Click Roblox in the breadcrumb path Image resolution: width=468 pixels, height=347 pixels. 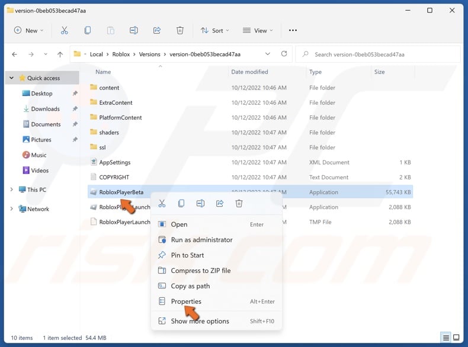[121, 54]
